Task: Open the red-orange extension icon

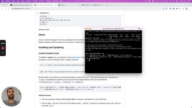Action: point(177,9)
